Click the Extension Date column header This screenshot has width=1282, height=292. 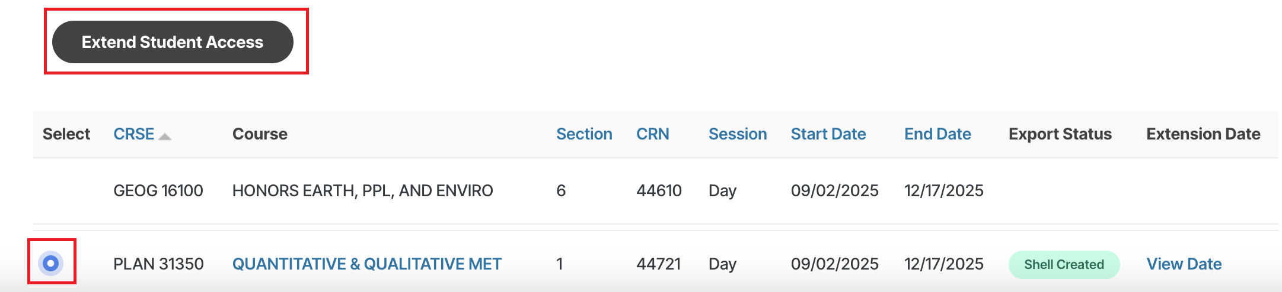[1203, 134]
